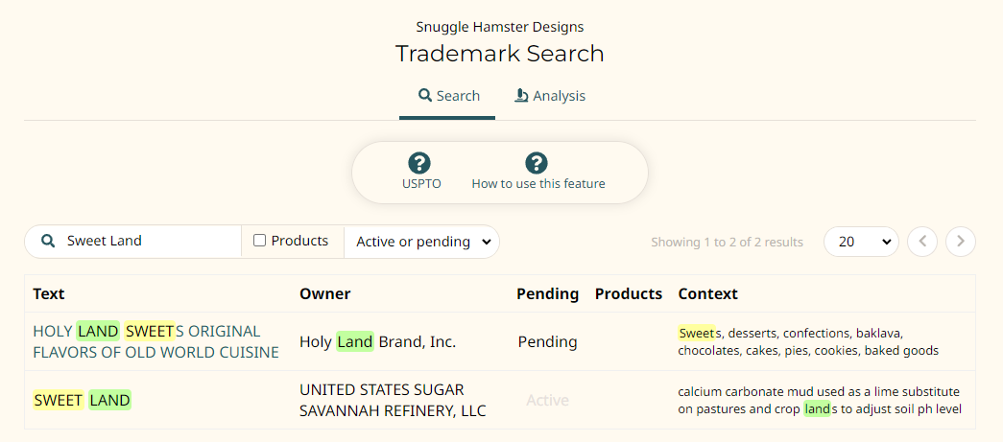Click the USPTO question mark icon
This screenshot has width=1003, height=442.
tap(419, 163)
